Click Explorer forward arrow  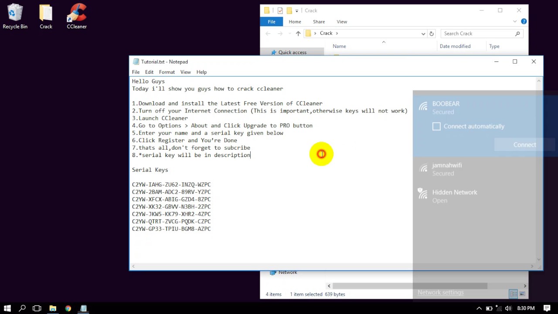[x=280, y=34]
